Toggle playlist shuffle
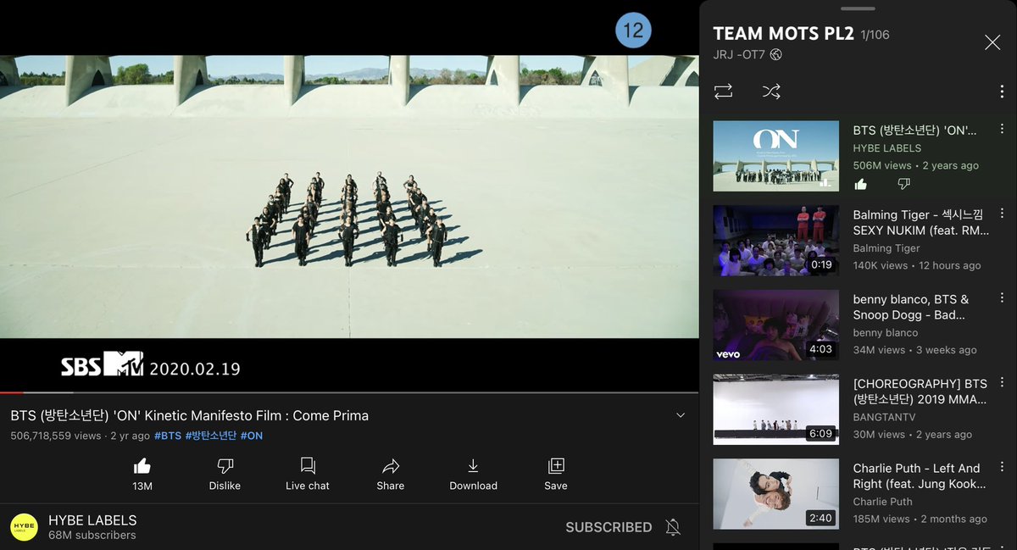The height and width of the screenshot is (550, 1017). 771,92
